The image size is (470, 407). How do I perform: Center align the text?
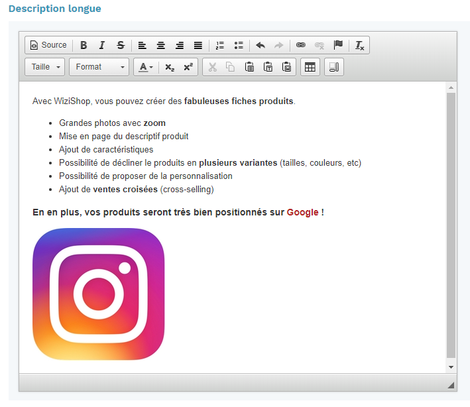click(161, 45)
